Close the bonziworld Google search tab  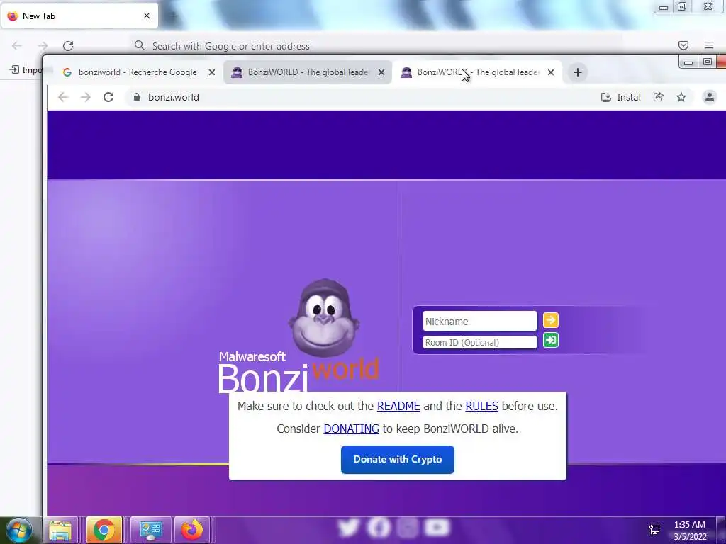pyautogui.click(x=211, y=72)
